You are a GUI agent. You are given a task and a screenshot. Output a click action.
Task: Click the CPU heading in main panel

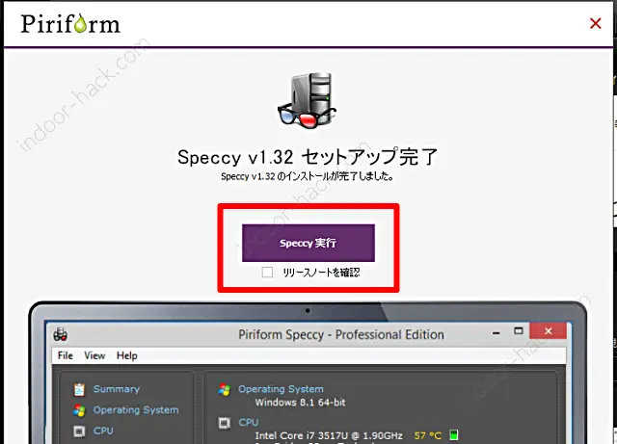(249, 422)
